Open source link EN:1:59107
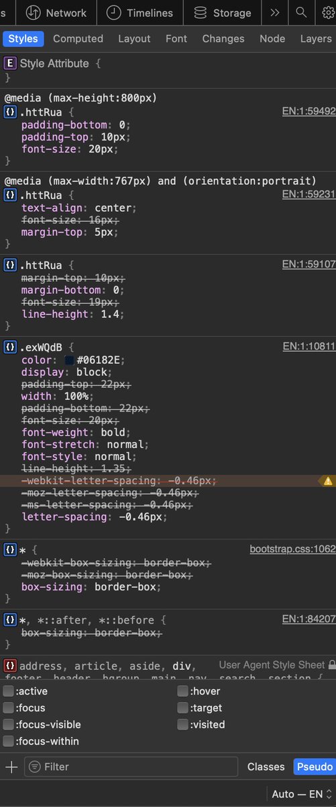The width and height of the screenshot is (336, 807). pyautogui.click(x=309, y=264)
